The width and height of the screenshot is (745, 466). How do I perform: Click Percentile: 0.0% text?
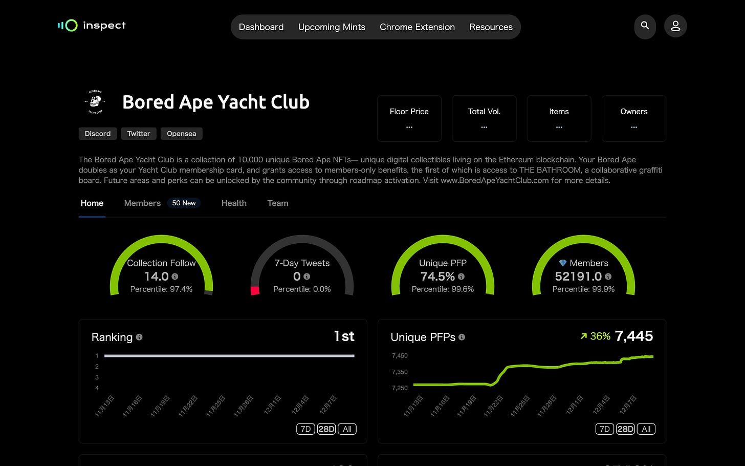coord(302,289)
